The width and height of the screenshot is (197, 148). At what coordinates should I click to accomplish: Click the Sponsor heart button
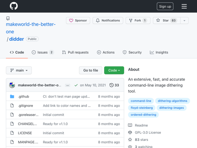click(x=78, y=20)
